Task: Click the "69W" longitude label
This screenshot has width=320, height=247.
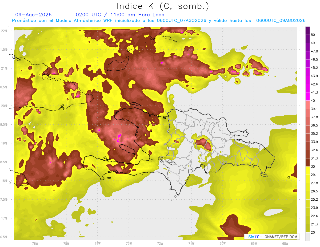Action: click(x=254, y=244)
